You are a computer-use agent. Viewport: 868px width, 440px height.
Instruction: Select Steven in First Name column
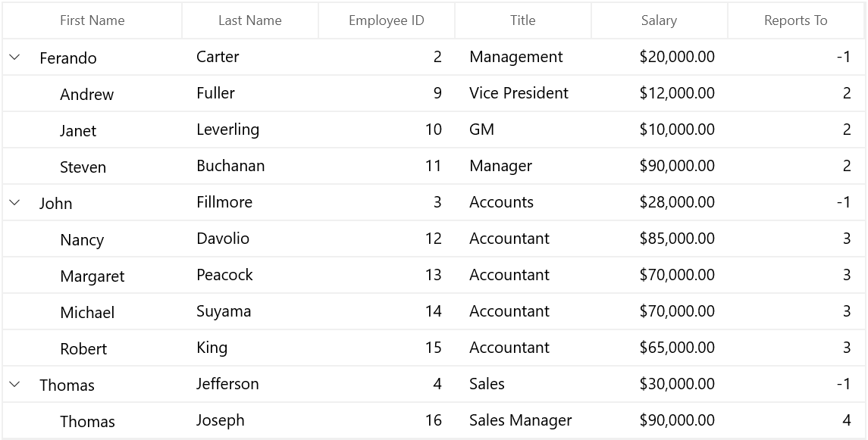tap(83, 167)
